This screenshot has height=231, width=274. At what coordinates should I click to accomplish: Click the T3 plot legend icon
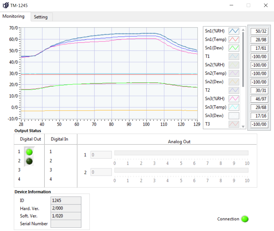point(234,124)
